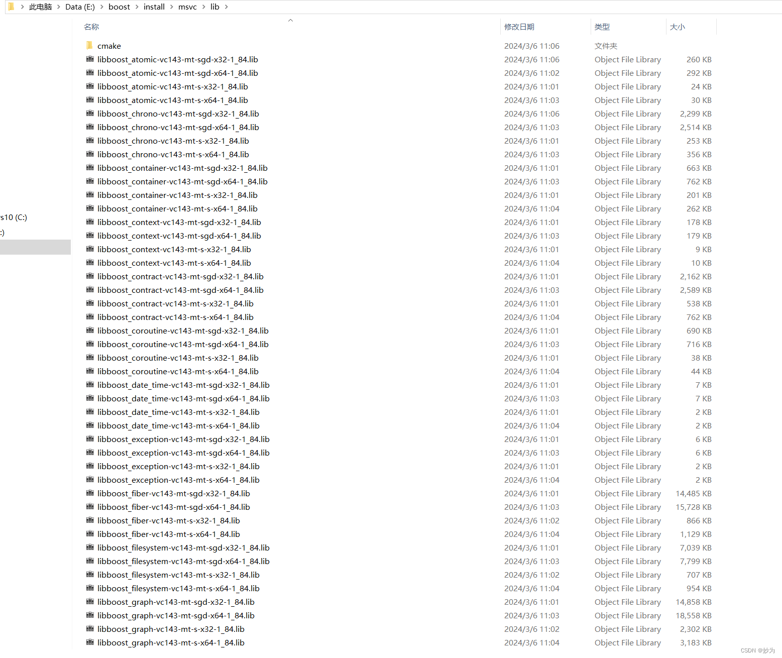The width and height of the screenshot is (782, 658).
Task: Click icon of libboost_chrono-vc143-mt-sgd-x64-1_84.lib
Action: (x=90, y=127)
